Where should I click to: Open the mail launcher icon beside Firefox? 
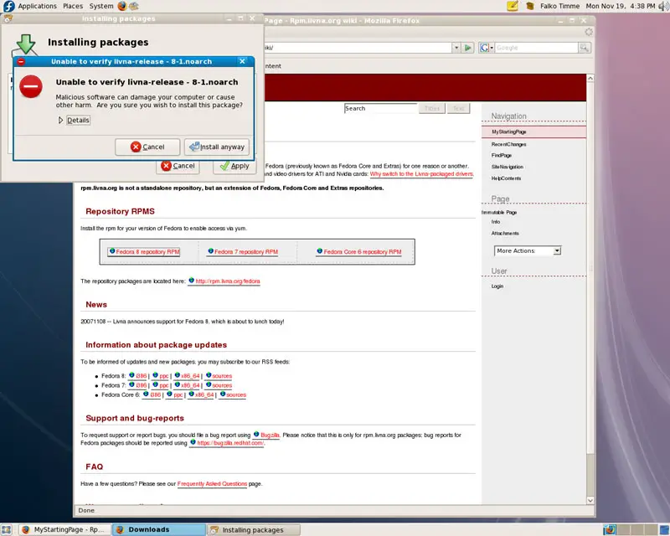tap(134, 6)
